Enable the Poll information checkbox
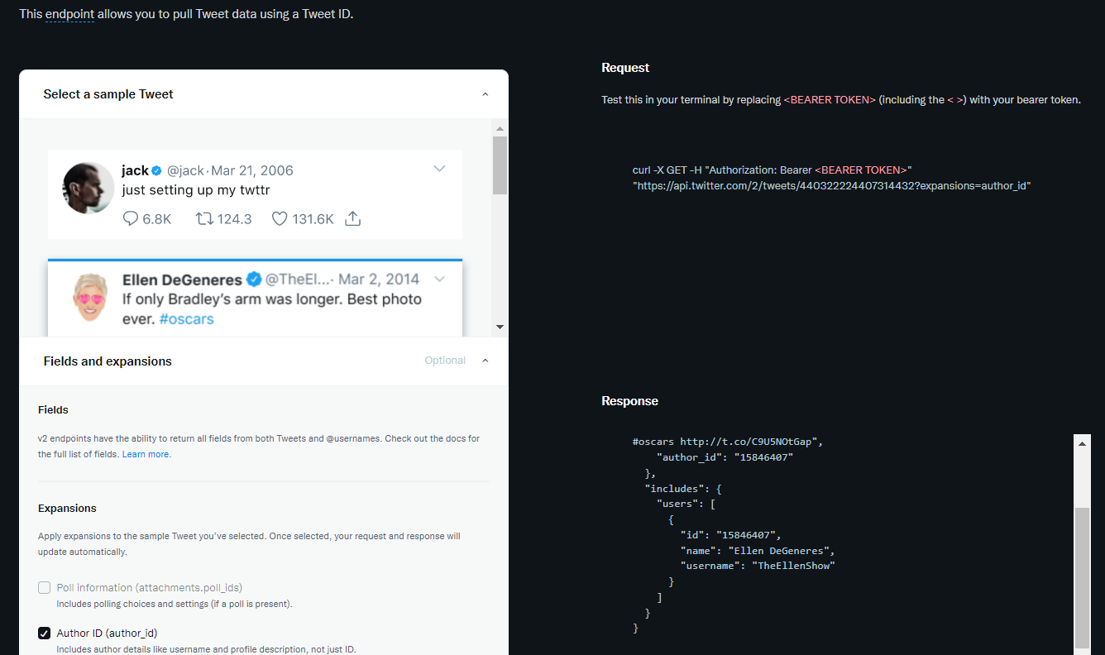 44,587
